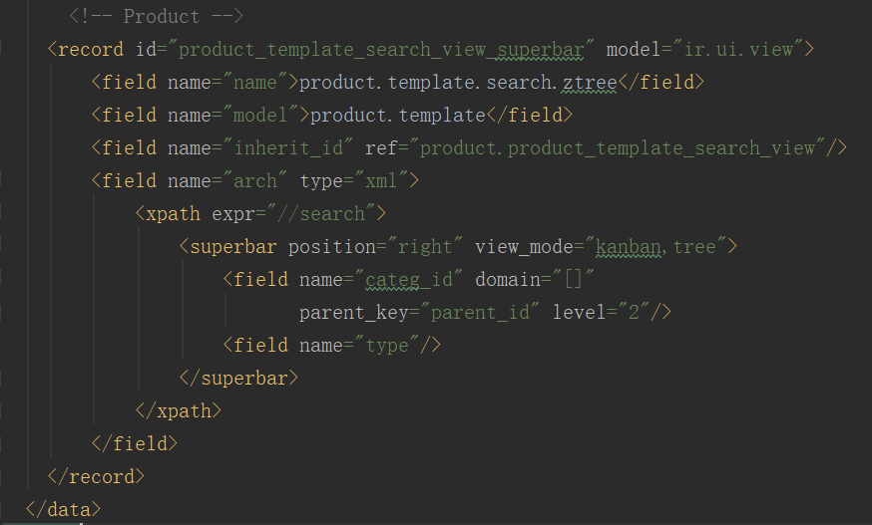This screenshot has height=525, width=872.
Task: Click the empty domain "[]" value
Action: tap(574, 279)
